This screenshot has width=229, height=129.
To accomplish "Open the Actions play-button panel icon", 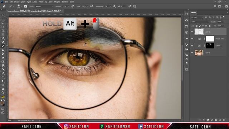I will 187,39.
